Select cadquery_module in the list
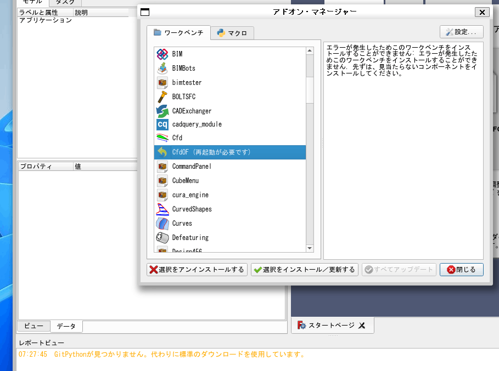The height and width of the screenshot is (371, 499). tap(230, 124)
